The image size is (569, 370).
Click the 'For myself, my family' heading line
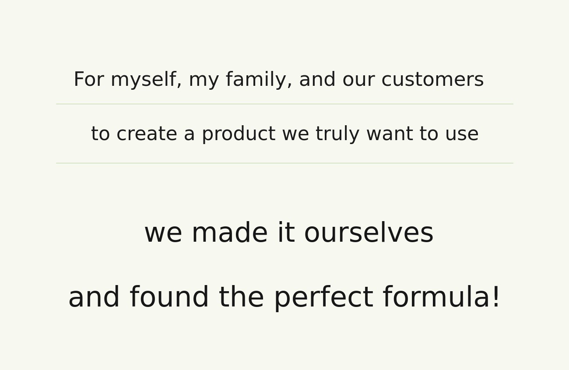click(x=278, y=80)
